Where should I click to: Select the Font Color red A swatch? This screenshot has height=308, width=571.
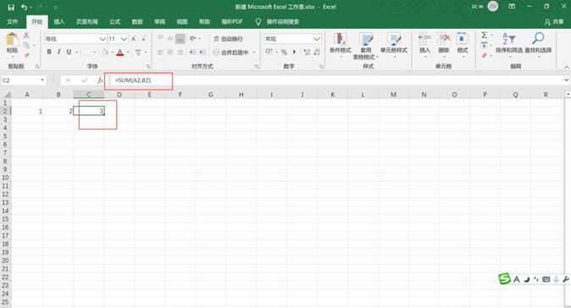click(x=120, y=52)
